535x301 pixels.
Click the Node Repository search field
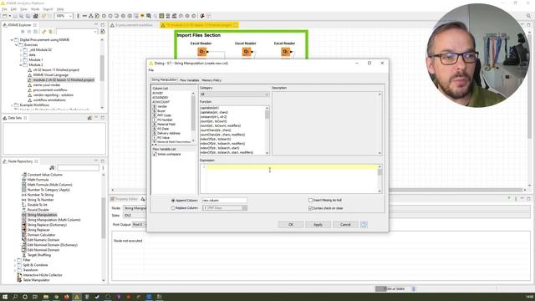[x=78, y=167]
